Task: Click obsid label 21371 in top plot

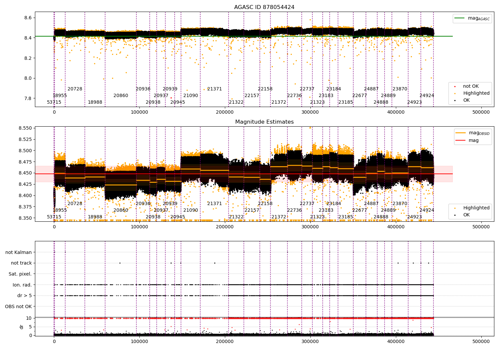Action: coord(215,89)
